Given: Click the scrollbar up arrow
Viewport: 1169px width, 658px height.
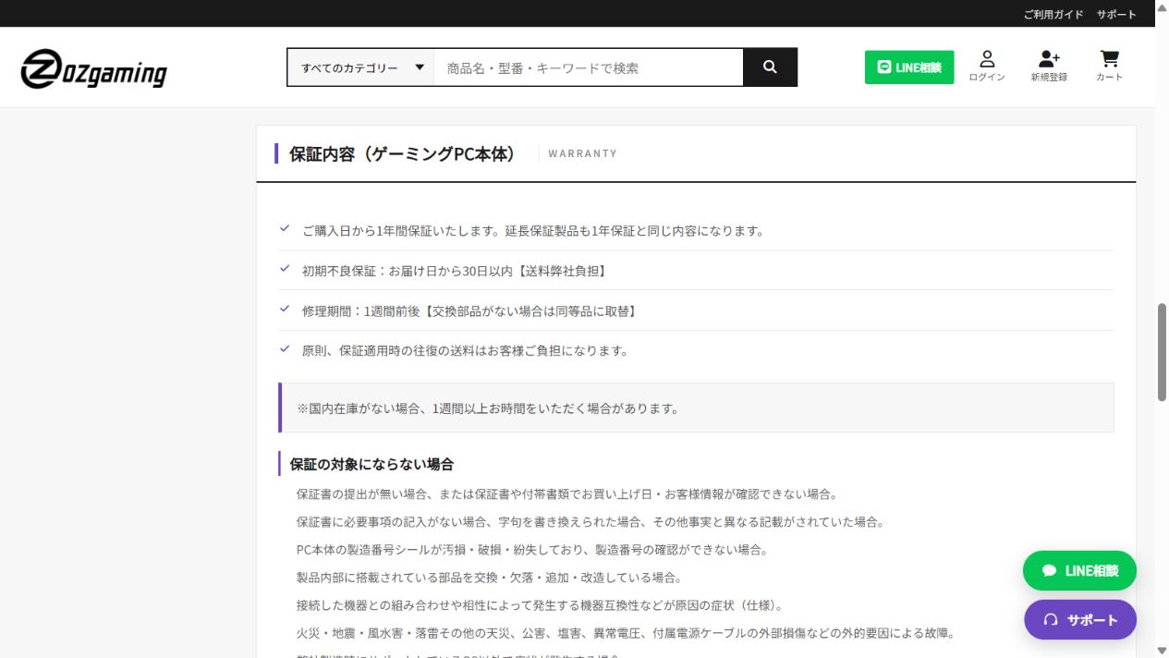Looking at the screenshot, I should point(1162,6).
